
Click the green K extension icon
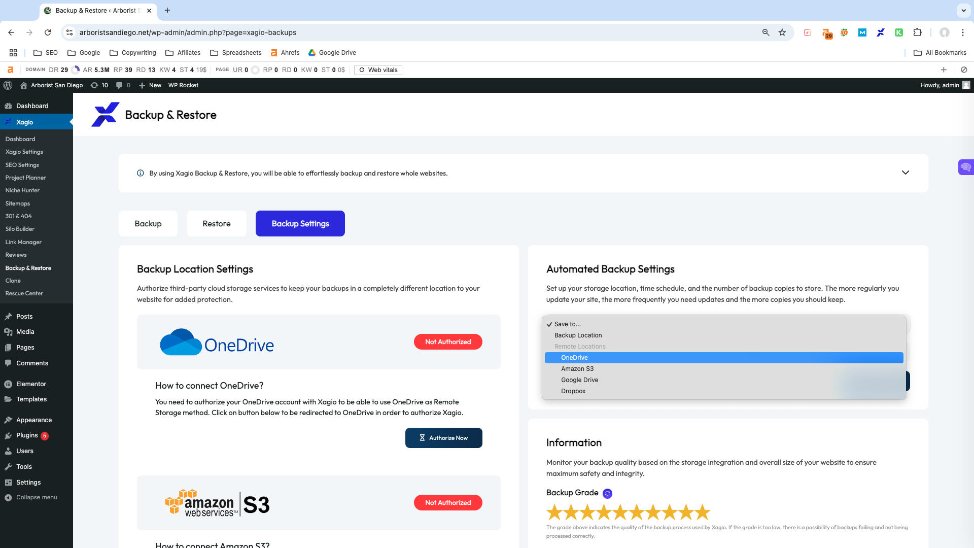click(x=899, y=32)
